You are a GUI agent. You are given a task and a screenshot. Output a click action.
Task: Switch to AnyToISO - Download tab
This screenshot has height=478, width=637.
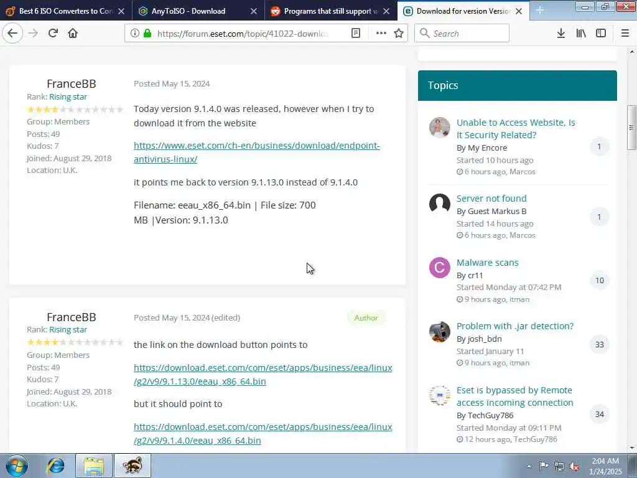[x=198, y=11]
